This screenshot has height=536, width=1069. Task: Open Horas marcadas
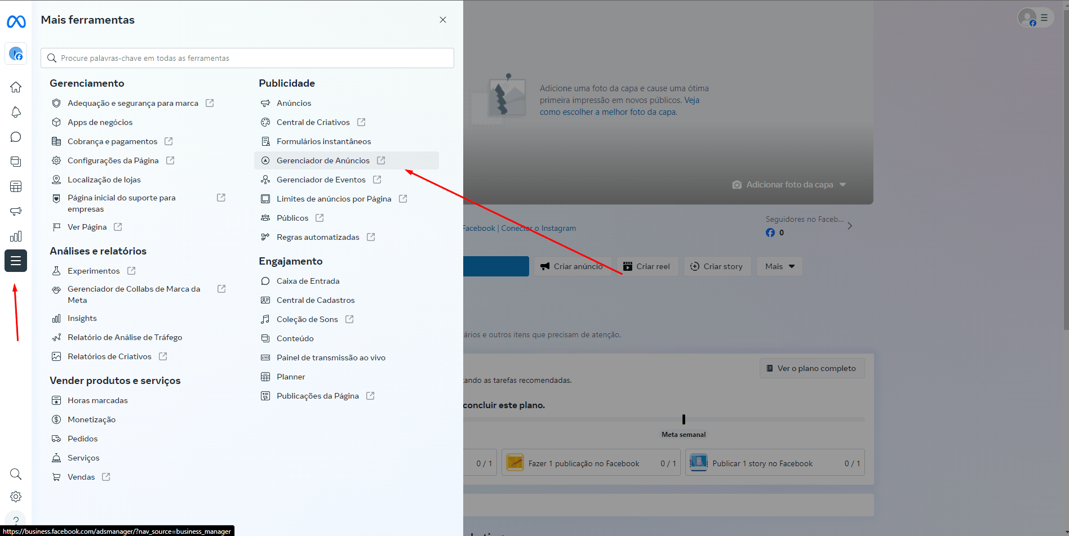[97, 400]
